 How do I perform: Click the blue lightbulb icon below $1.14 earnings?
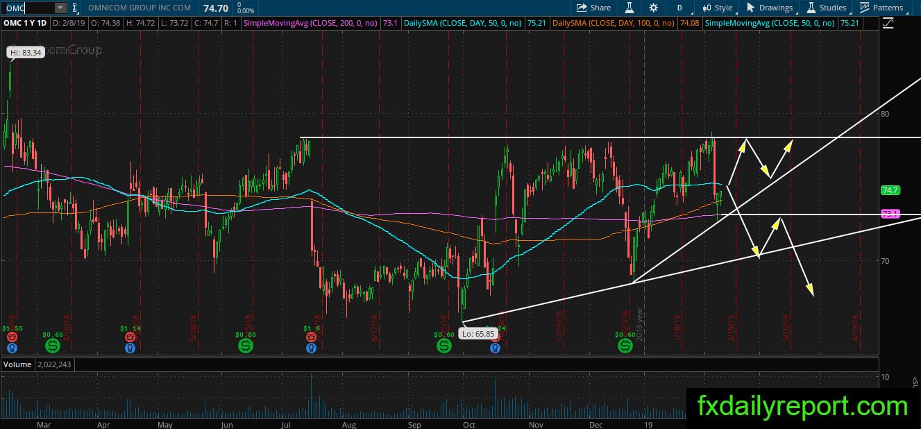coord(129,348)
